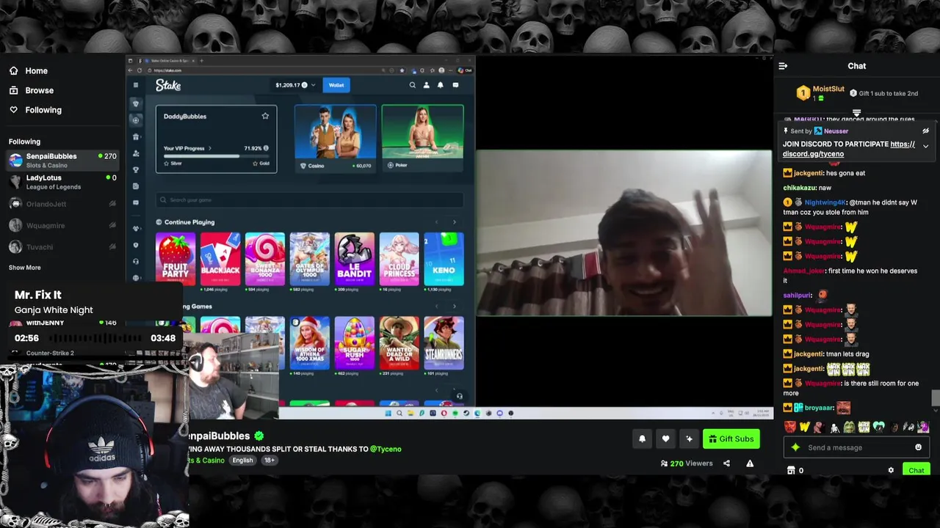Click the green sparkle icon in the chat input
This screenshot has height=528, width=940.
[795, 447]
